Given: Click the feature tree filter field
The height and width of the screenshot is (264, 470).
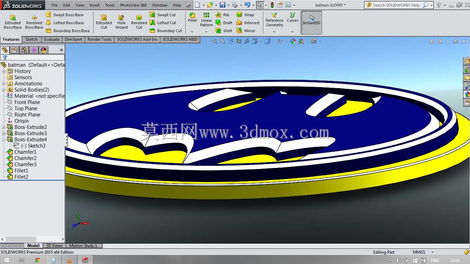Looking at the screenshot, I should (32, 57).
